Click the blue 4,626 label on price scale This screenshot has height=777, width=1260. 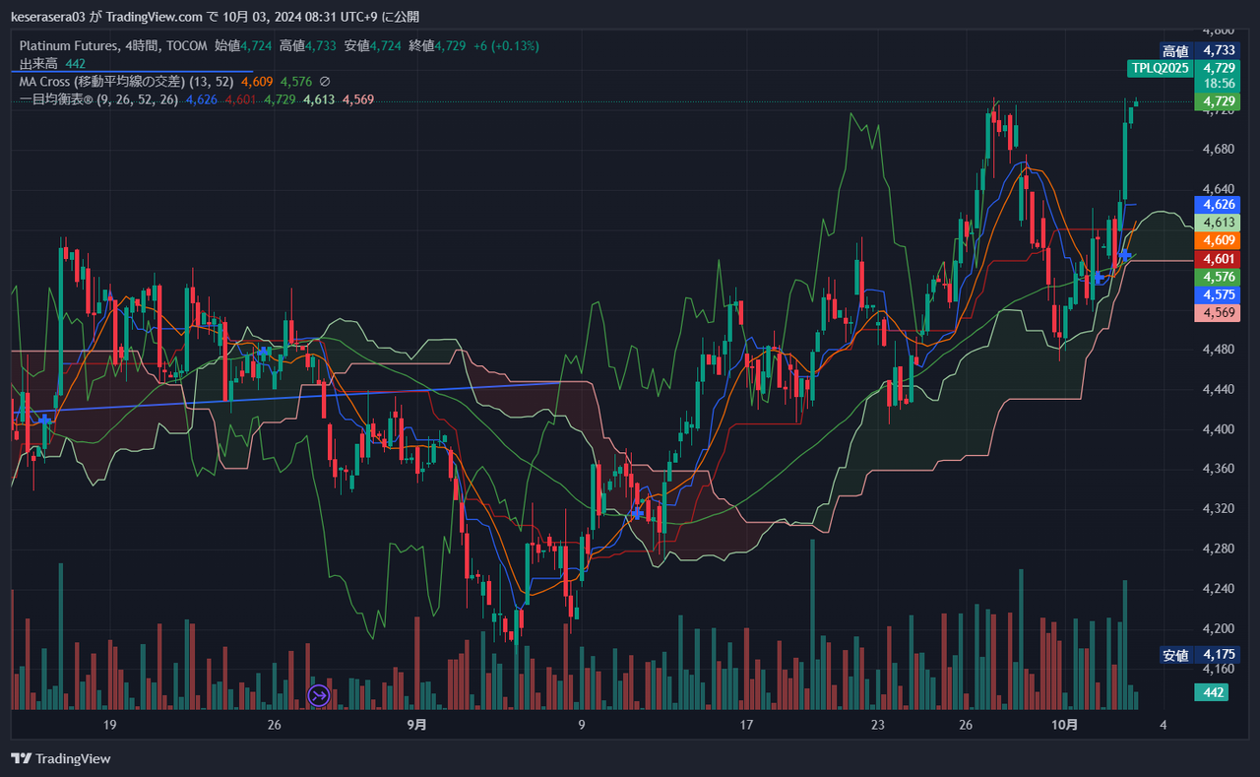click(1219, 205)
